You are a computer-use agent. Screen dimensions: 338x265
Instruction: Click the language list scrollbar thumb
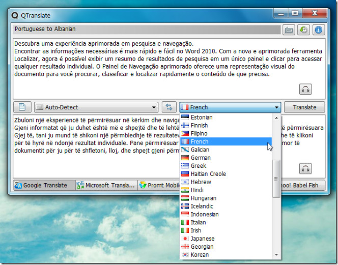(x=276, y=179)
